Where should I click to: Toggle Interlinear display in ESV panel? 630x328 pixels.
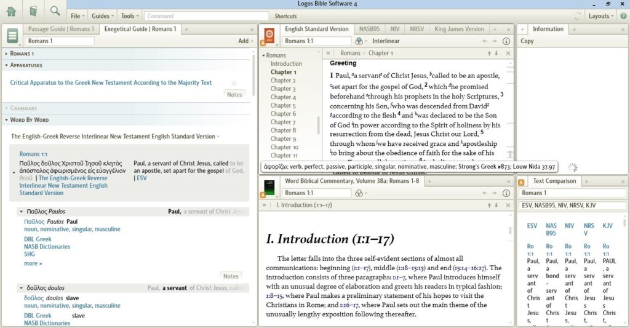[x=386, y=41]
